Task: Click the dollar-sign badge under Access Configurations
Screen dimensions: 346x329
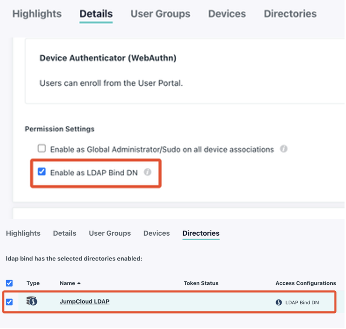Action: [x=278, y=301]
